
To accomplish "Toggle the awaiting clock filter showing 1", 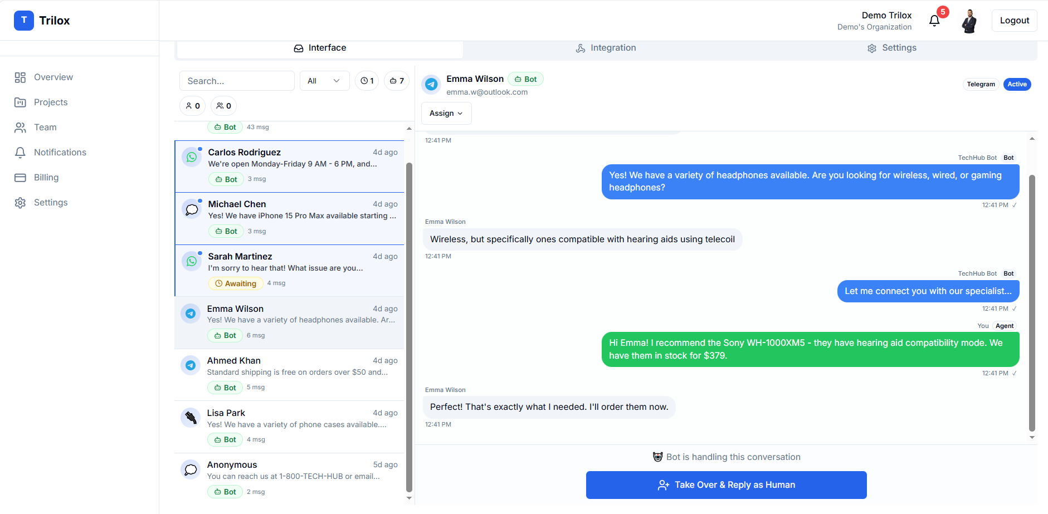I will (x=367, y=81).
